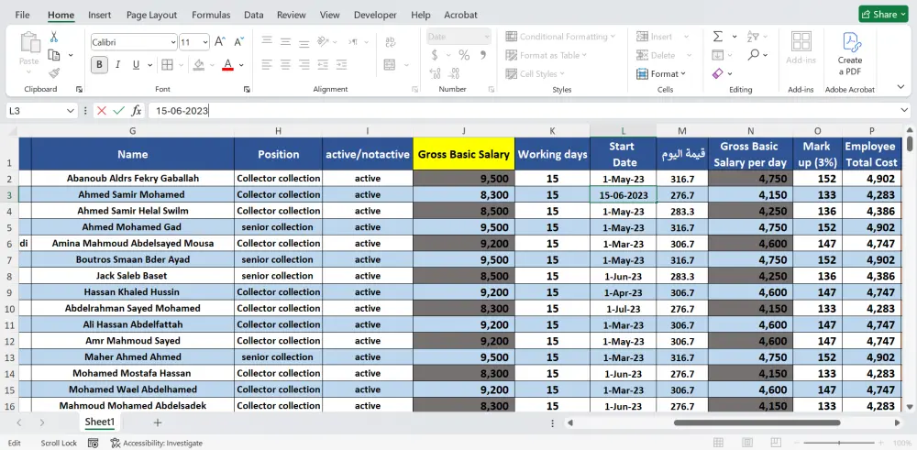The width and height of the screenshot is (917, 450).
Task: Decrease font size with small A icon
Action: (238, 41)
